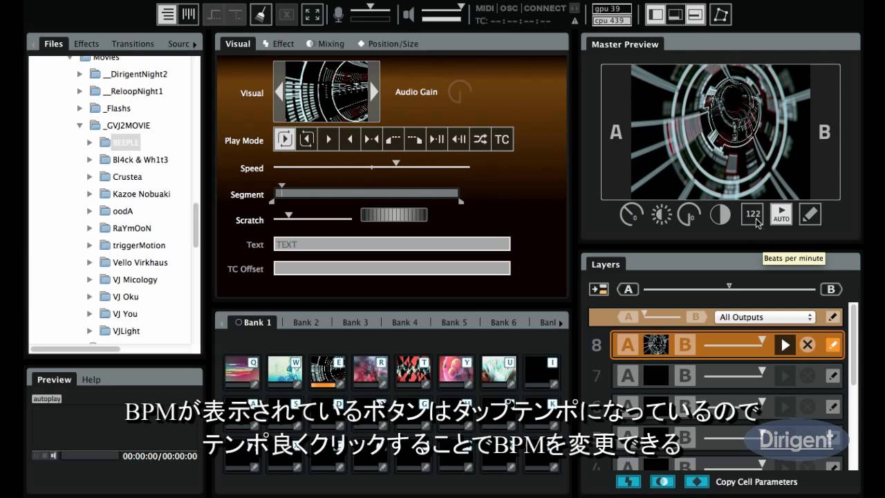Open the All Outputs dropdown

765,317
